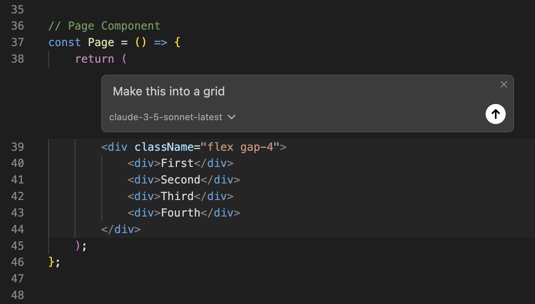Viewport: 535px width, 304px height.
Task: Click the word 'Second' on line 41
Action: 180,179
